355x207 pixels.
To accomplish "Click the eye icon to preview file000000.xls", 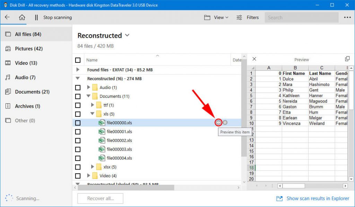I will coord(218,122).
